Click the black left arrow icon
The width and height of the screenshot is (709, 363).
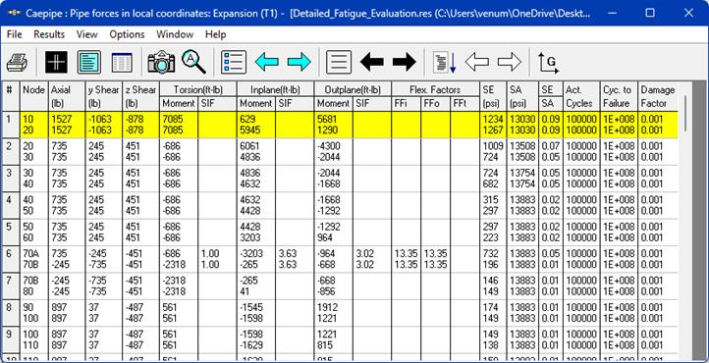(371, 62)
